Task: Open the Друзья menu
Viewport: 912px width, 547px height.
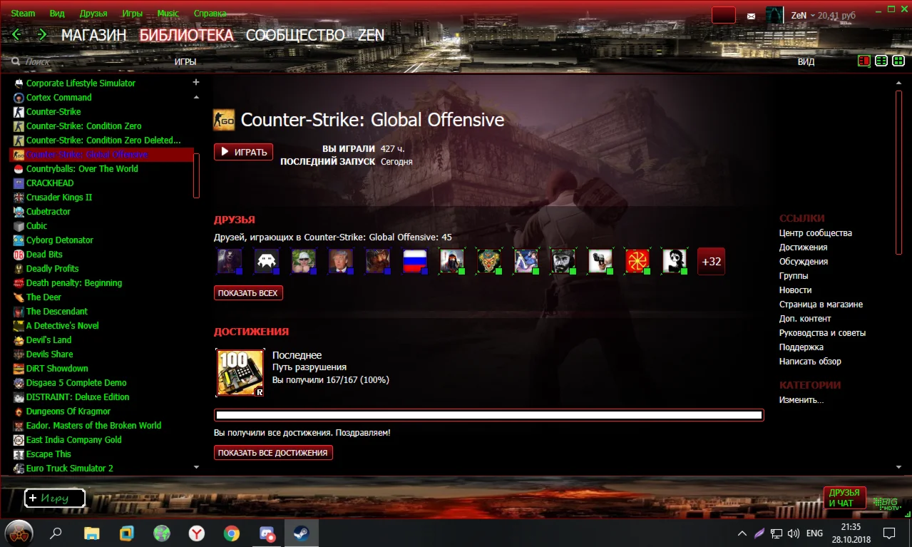Action: [x=93, y=14]
